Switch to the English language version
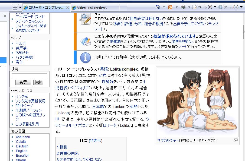This screenshot has width=245, height=161. point(22,151)
